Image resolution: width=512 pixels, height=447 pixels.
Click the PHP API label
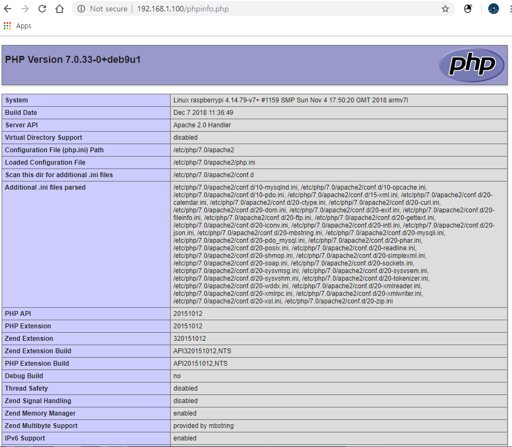tap(18, 314)
